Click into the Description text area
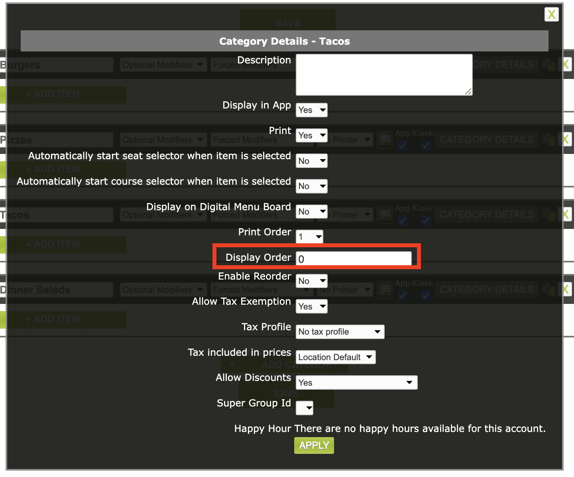Image resolution: width=574 pixels, height=477 pixels. (x=384, y=75)
